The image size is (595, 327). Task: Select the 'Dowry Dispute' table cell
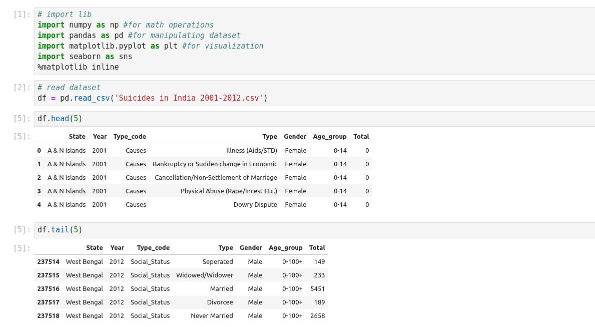(255, 205)
